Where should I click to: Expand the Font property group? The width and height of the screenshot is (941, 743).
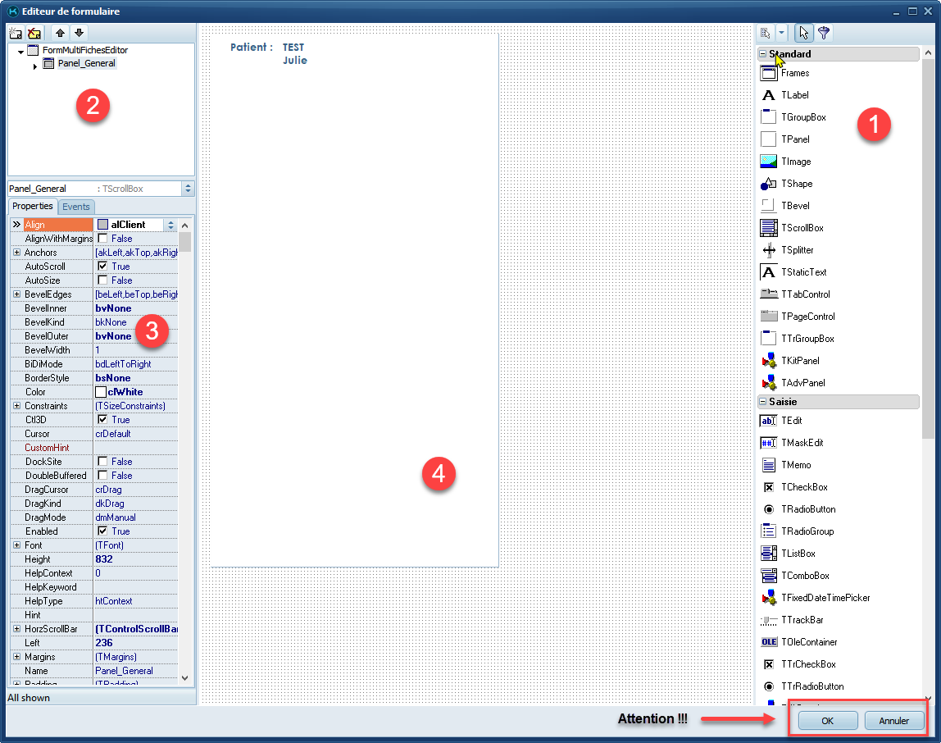[16, 545]
